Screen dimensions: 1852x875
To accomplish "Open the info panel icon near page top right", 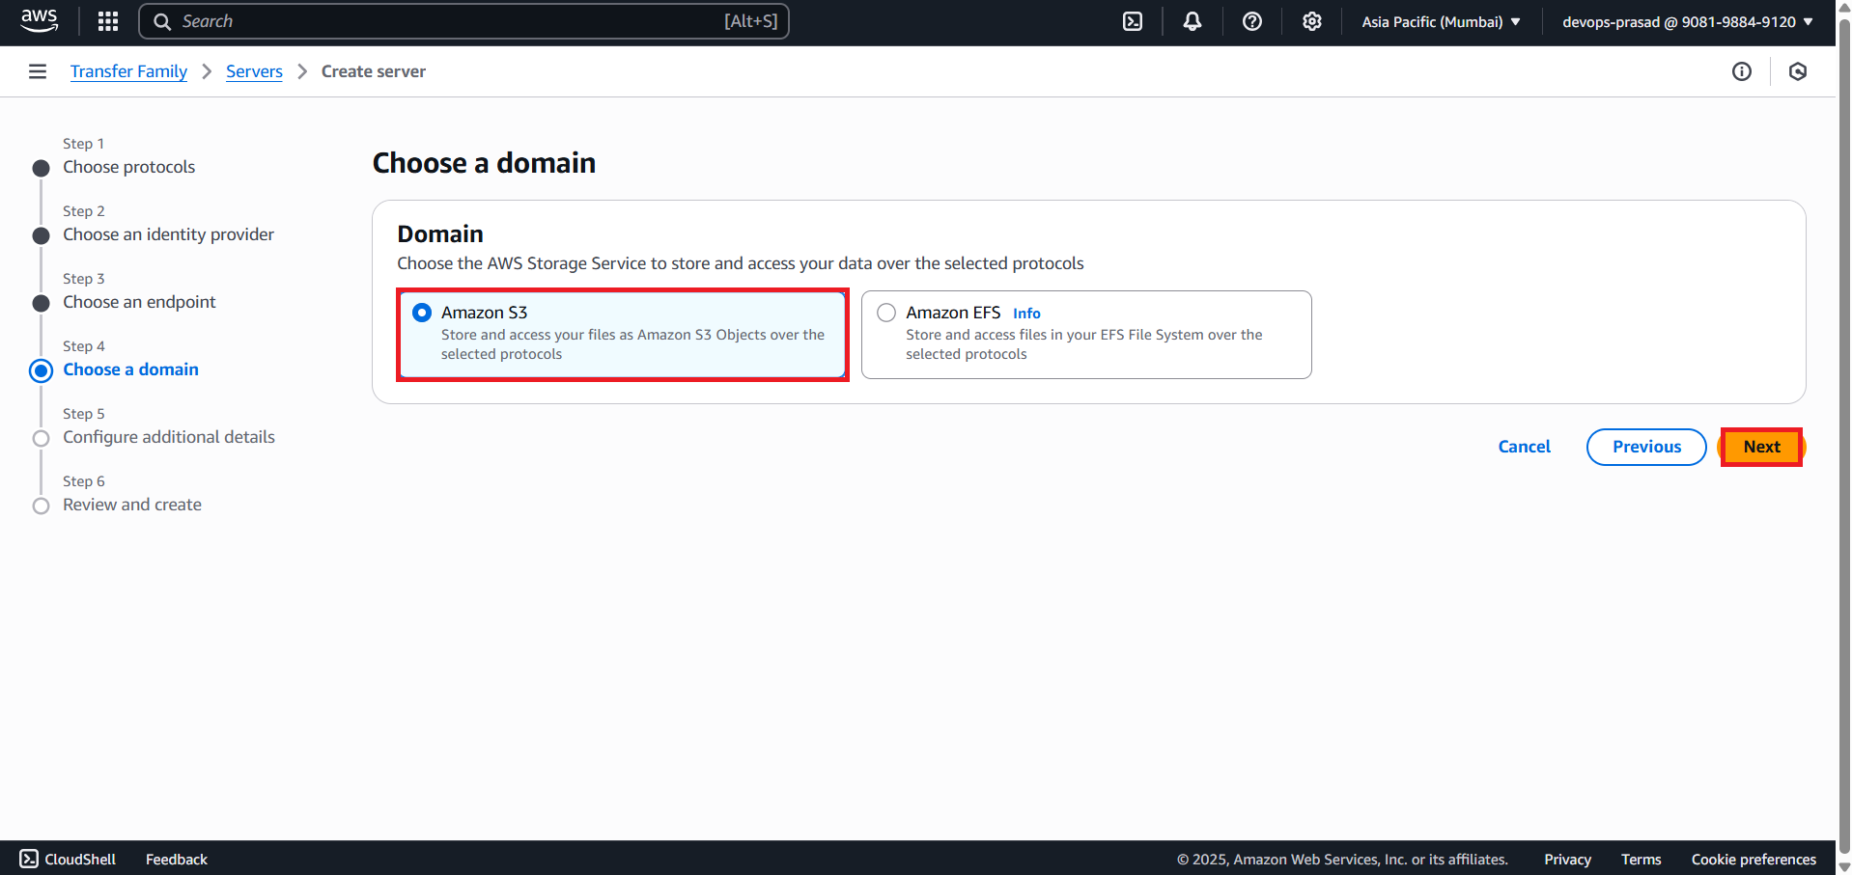I will [1742, 70].
